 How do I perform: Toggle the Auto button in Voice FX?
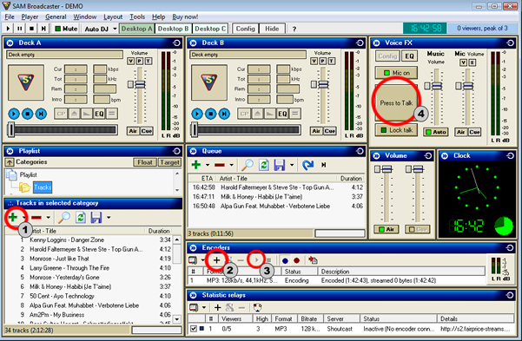coord(436,132)
